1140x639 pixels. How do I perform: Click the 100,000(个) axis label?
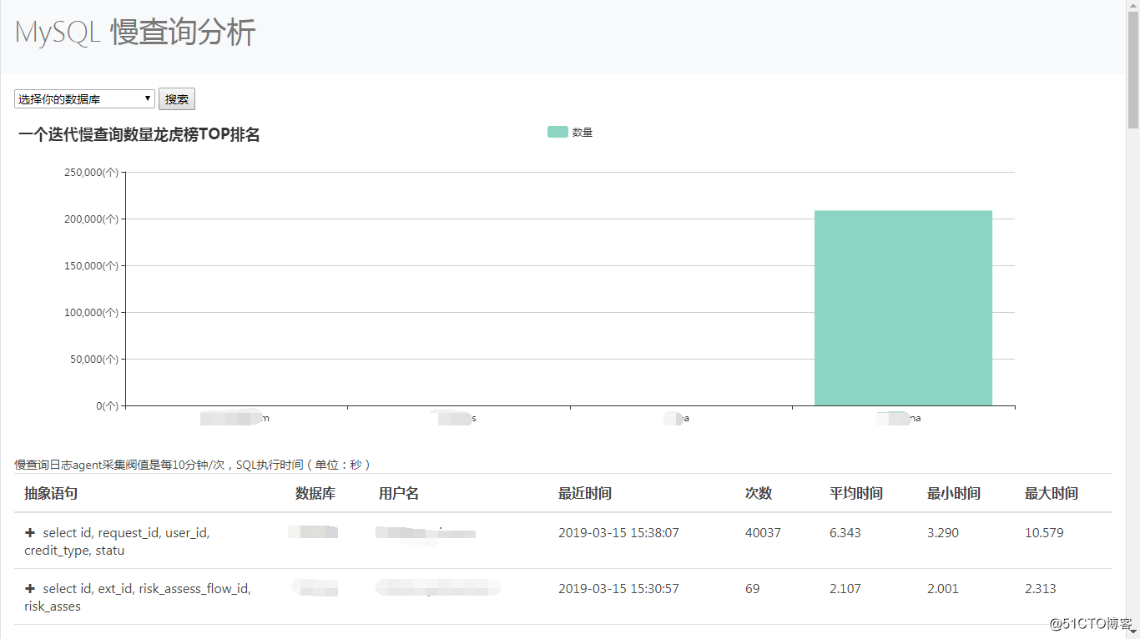coord(91,312)
